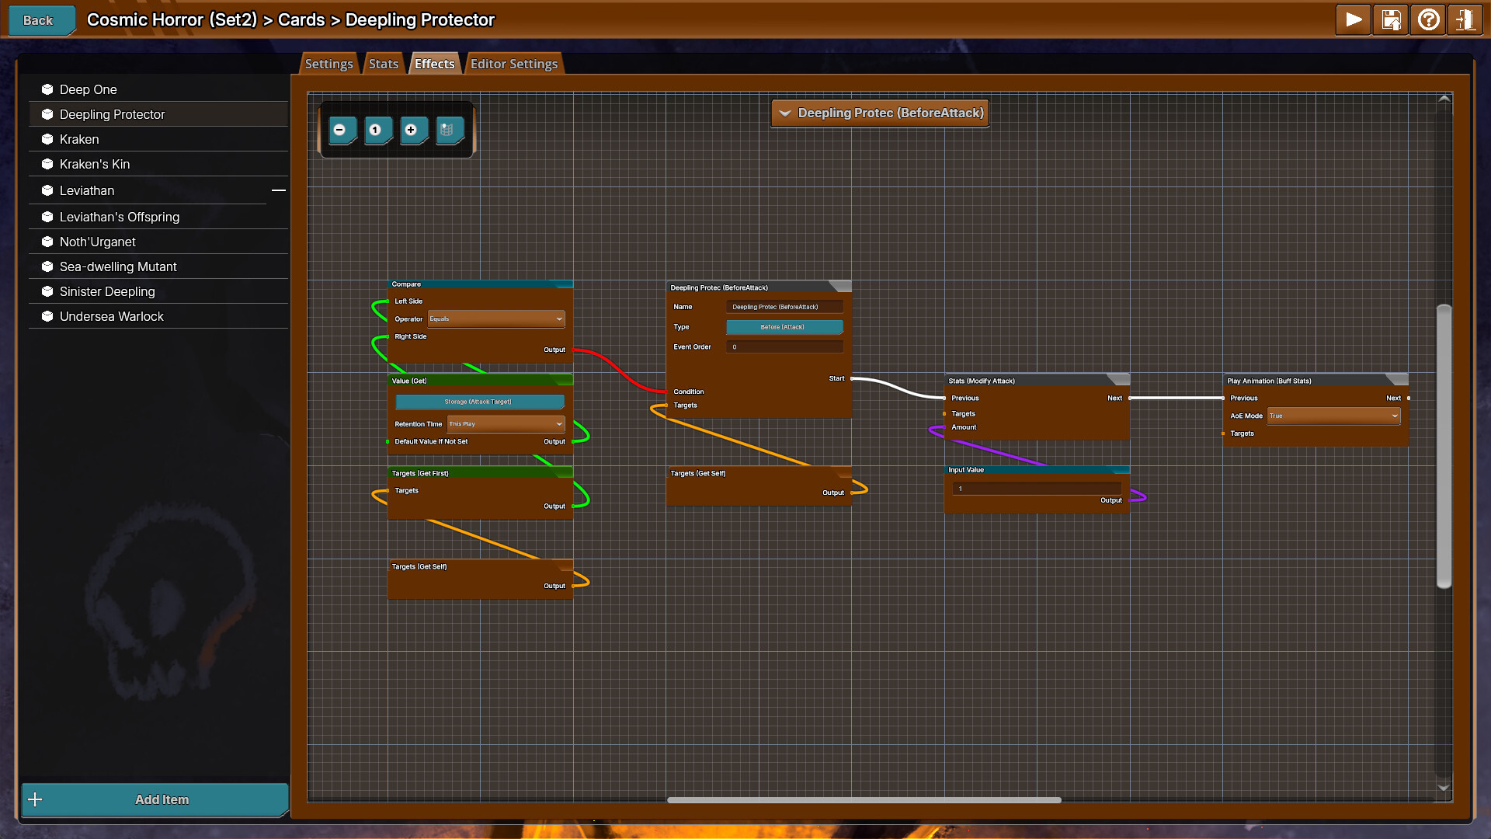
Task: Zoom out of the node canvas
Action: [x=342, y=131]
